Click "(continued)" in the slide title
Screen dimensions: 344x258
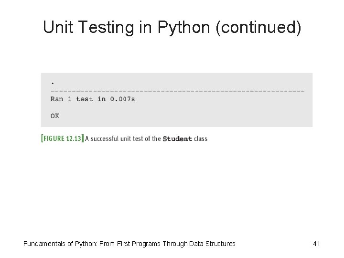tap(258, 28)
